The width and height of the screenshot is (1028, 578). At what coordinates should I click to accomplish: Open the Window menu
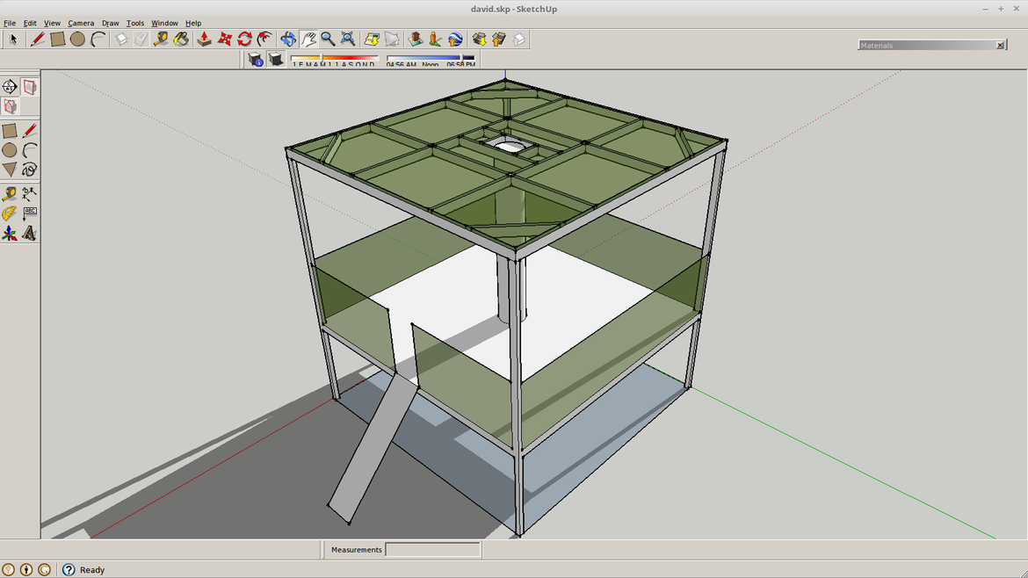click(x=164, y=23)
